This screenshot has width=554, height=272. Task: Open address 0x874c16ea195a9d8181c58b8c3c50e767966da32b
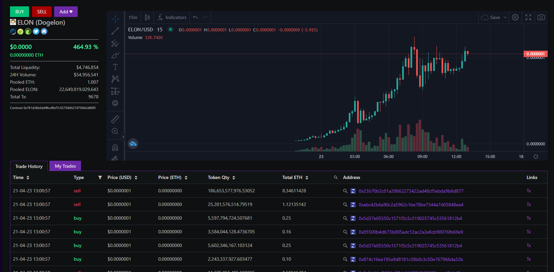click(411, 259)
